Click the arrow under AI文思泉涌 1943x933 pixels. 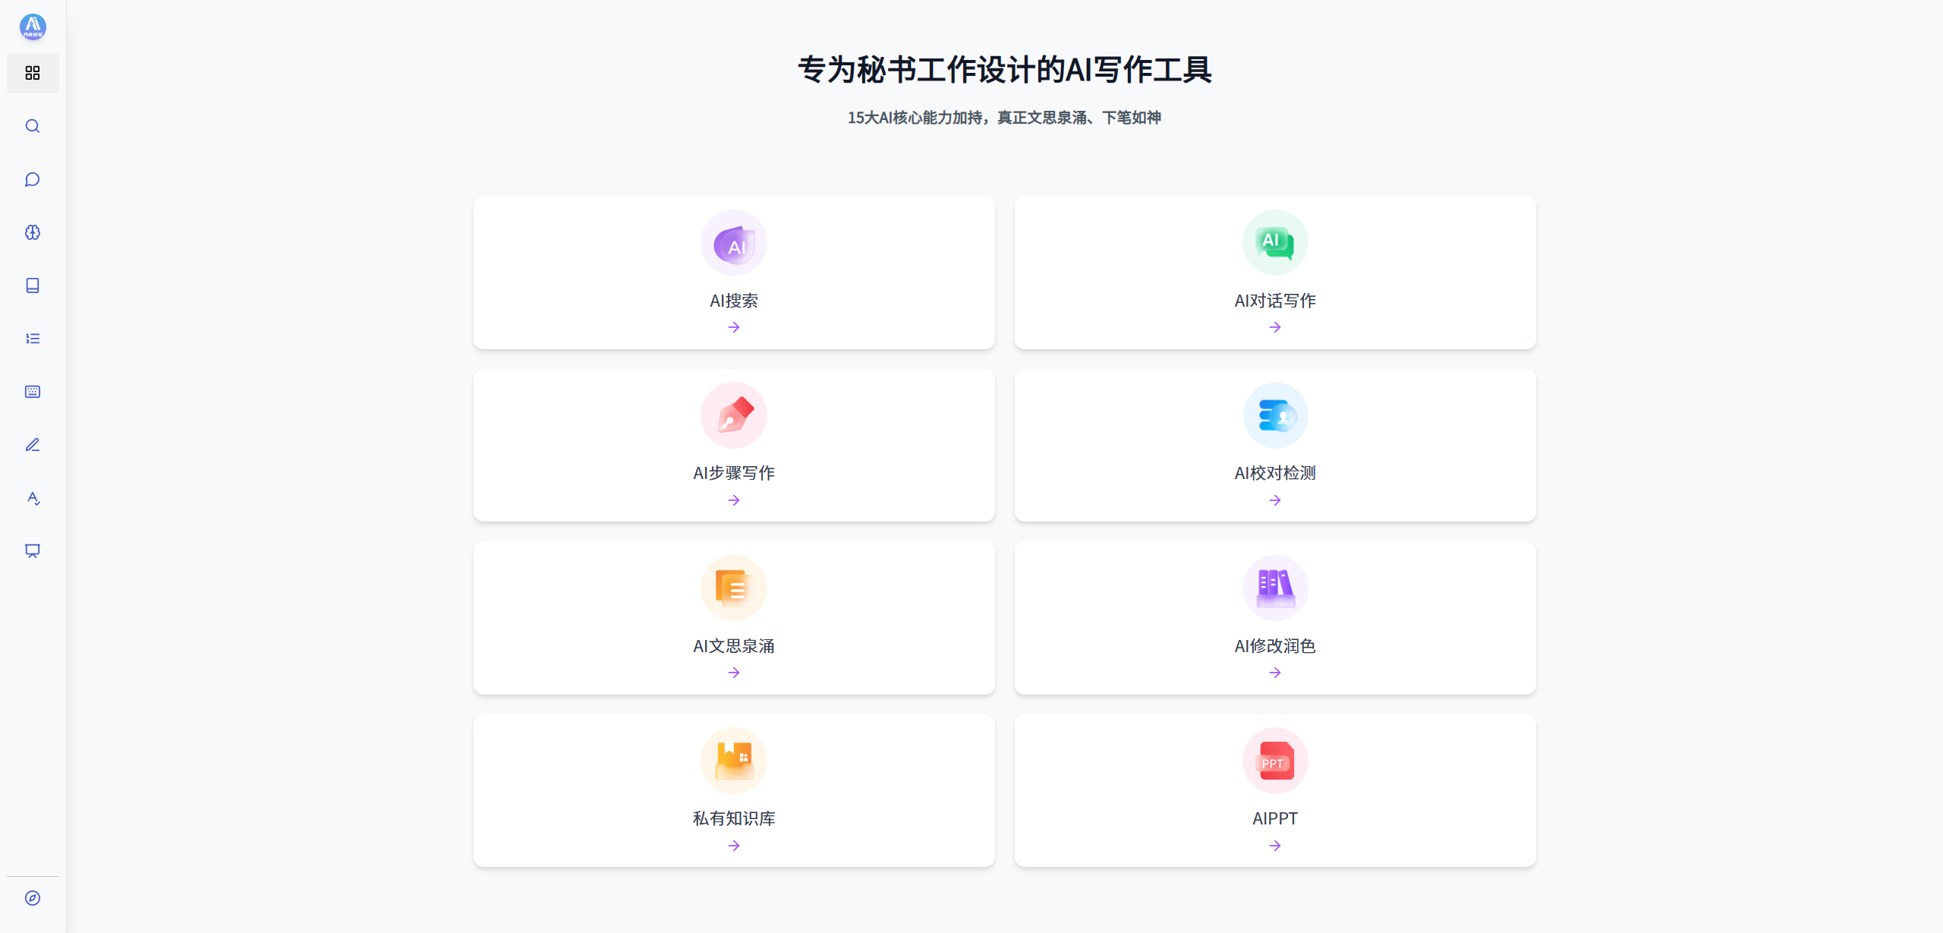click(x=734, y=673)
